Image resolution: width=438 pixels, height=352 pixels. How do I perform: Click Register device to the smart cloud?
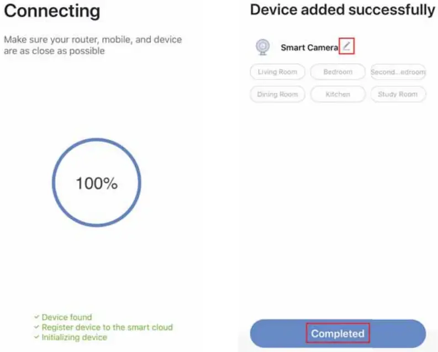tap(107, 327)
